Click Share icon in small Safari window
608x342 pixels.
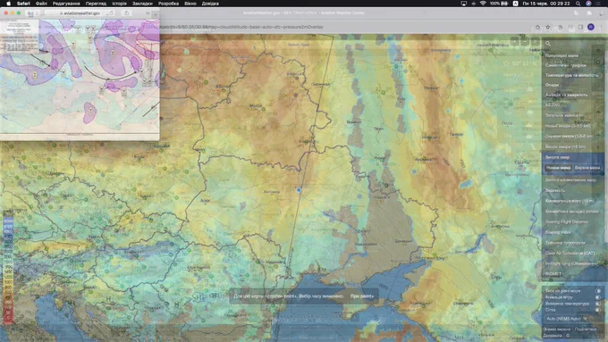(126, 13)
